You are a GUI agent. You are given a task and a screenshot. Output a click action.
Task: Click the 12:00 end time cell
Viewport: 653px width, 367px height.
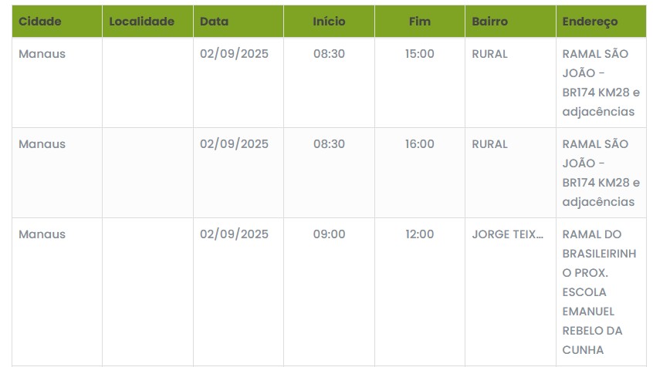pyautogui.click(x=420, y=234)
